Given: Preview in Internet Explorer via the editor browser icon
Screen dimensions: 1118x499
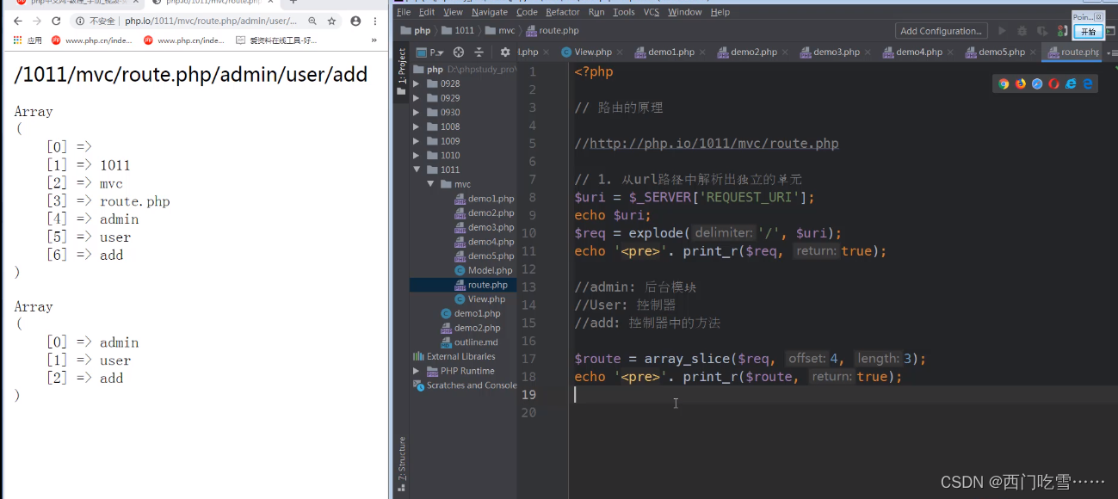Looking at the screenshot, I should pos(1071,83).
